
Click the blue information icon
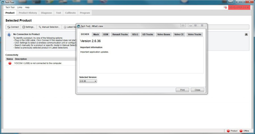click(9, 35)
